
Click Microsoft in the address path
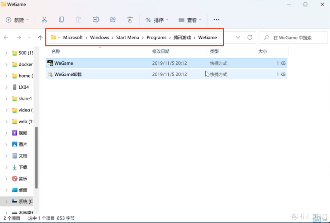point(73,38)
